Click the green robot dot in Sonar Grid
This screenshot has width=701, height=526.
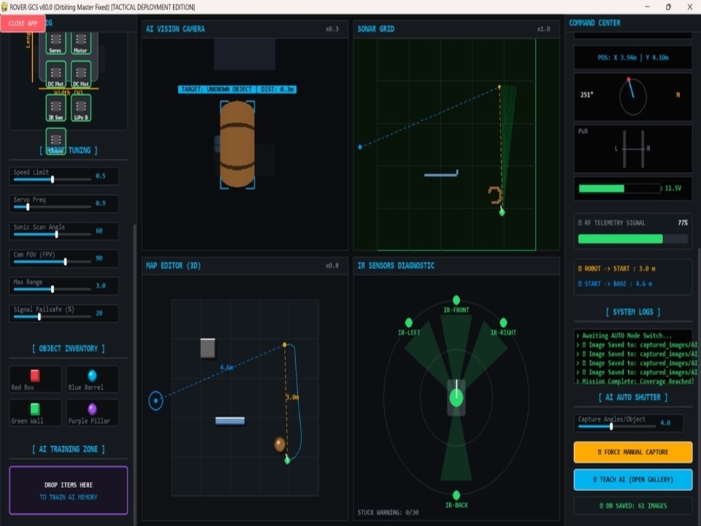[x=502, y=212]
